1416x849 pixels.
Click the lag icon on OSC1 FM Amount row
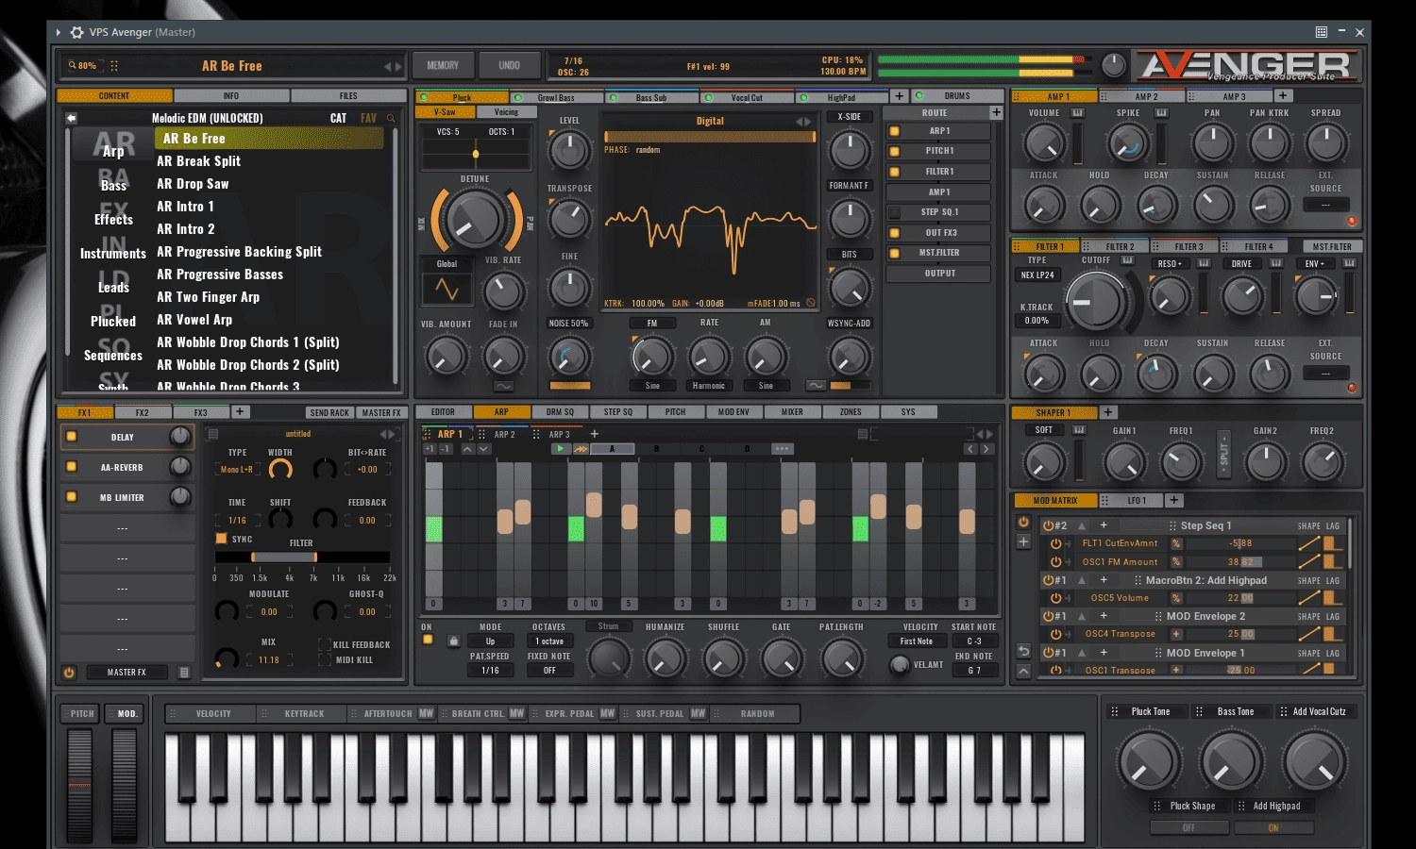[1332, 561]
